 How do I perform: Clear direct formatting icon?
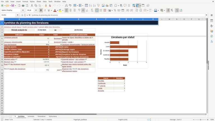coord(50,6)
